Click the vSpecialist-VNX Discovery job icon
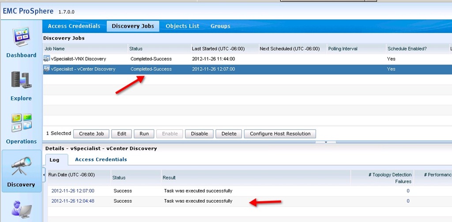The height and width of the screenshot is (222, 452). pyautogui.click(x=47, y=59)
